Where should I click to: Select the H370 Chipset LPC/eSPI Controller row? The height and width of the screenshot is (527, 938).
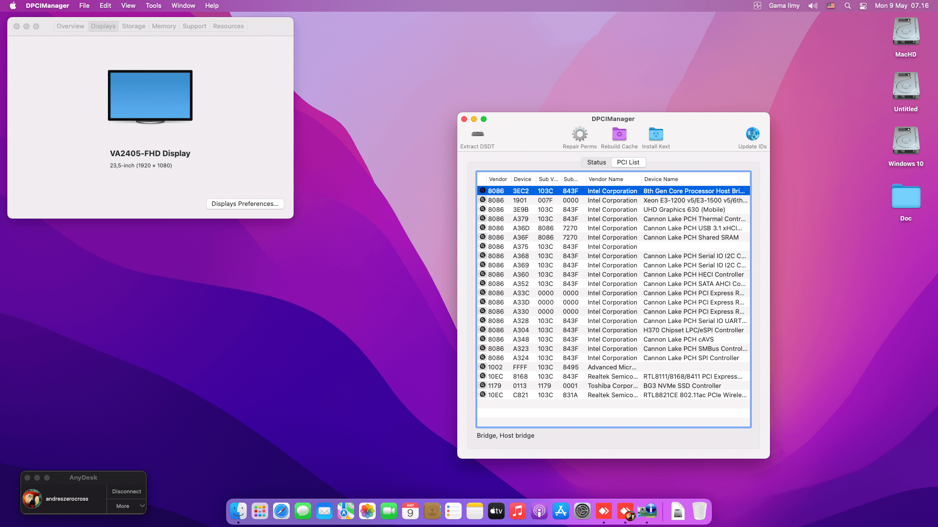[x=614, y=330]
